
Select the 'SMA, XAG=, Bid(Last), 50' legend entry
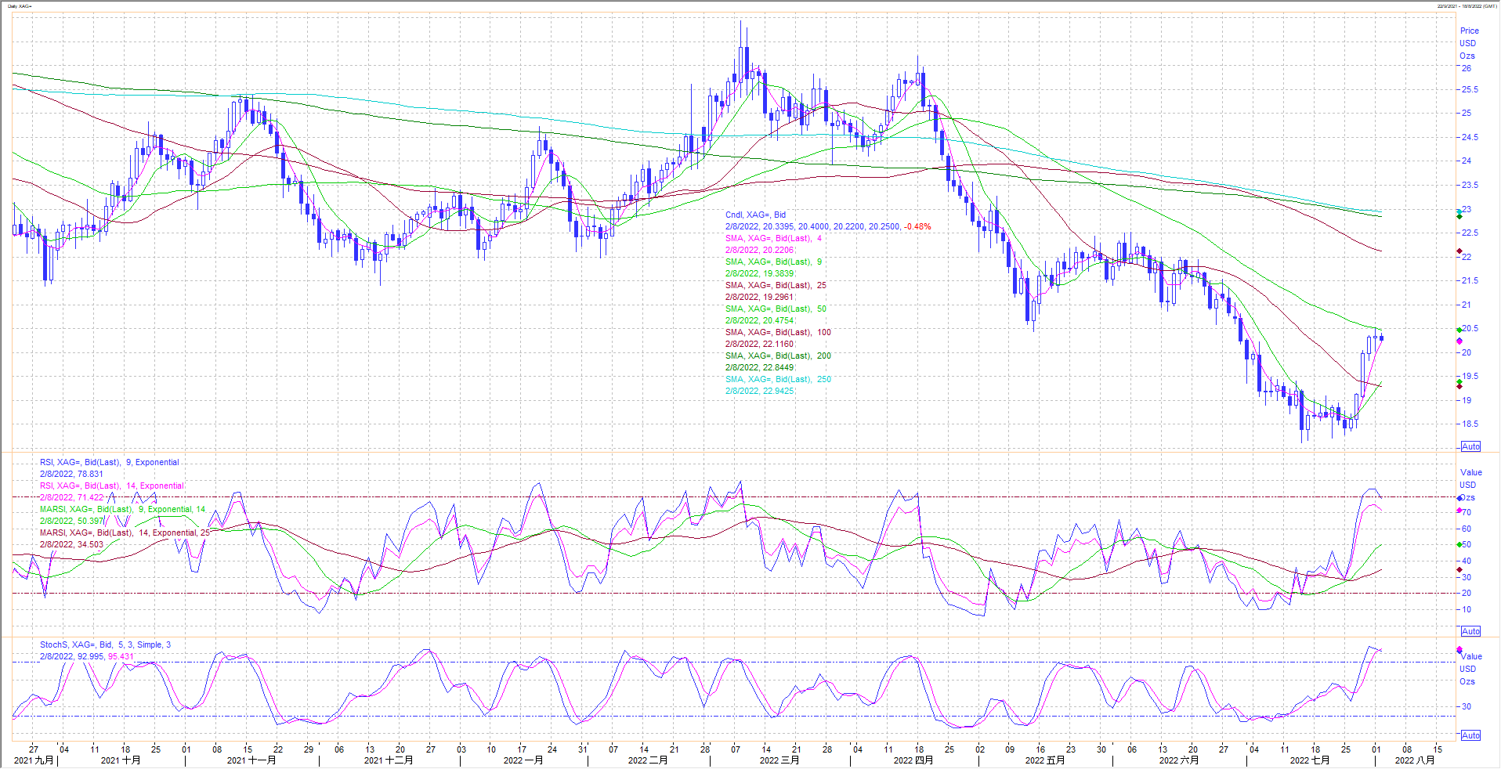coord(776,309)
